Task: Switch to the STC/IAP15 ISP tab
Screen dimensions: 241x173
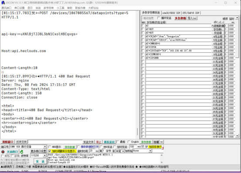Action: 191,13
